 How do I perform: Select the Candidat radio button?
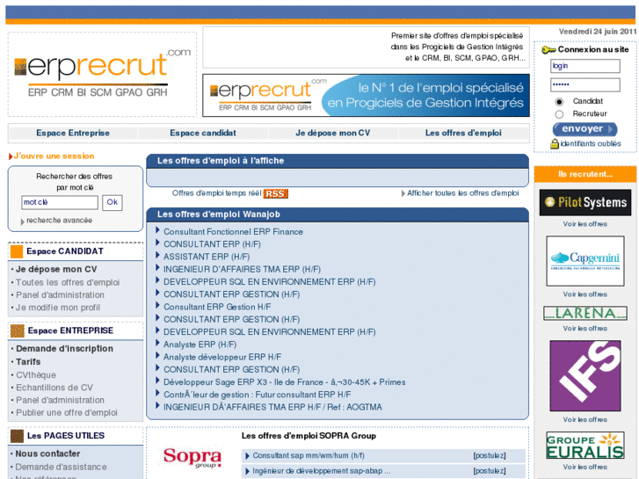559,101
